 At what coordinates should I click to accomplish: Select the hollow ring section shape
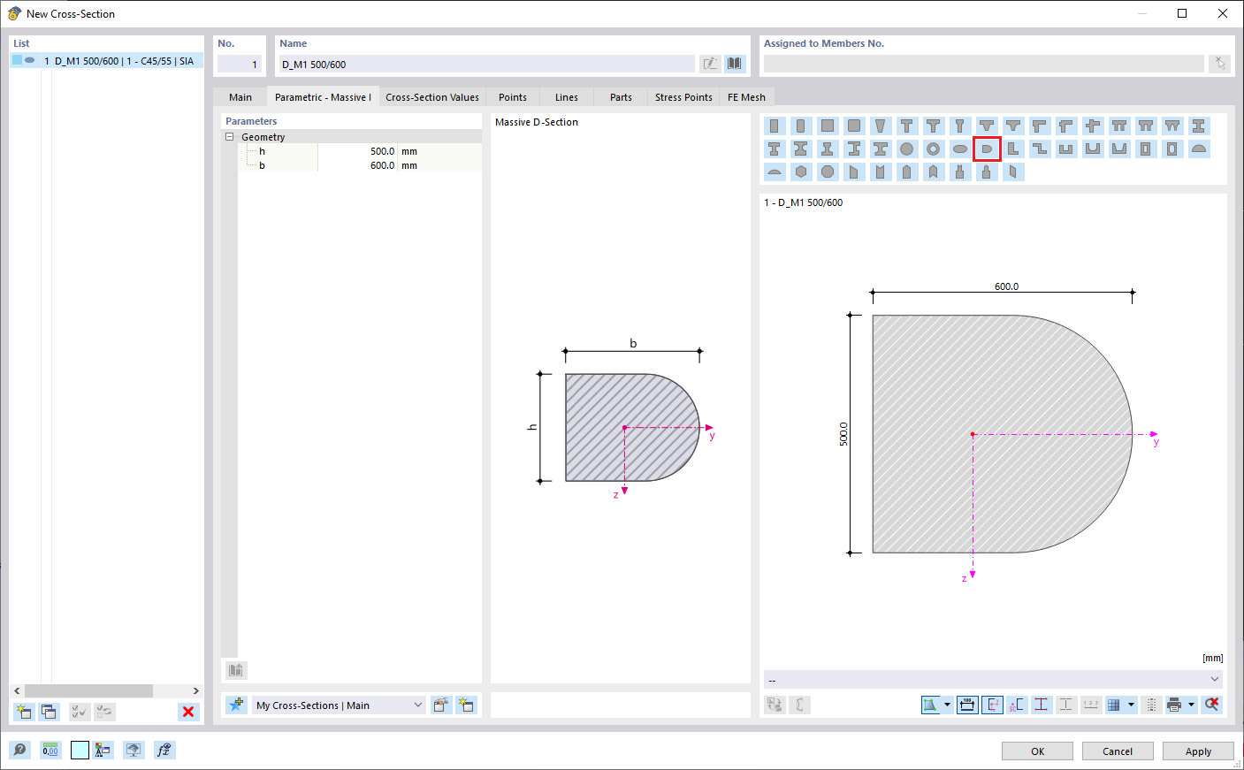tap(934, 149)
